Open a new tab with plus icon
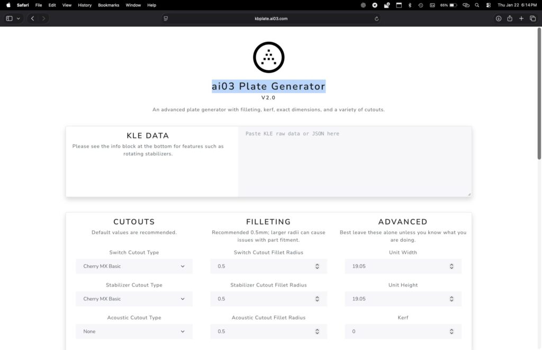The height and width of the screenshot is (350, 542). tap(521, 19)
